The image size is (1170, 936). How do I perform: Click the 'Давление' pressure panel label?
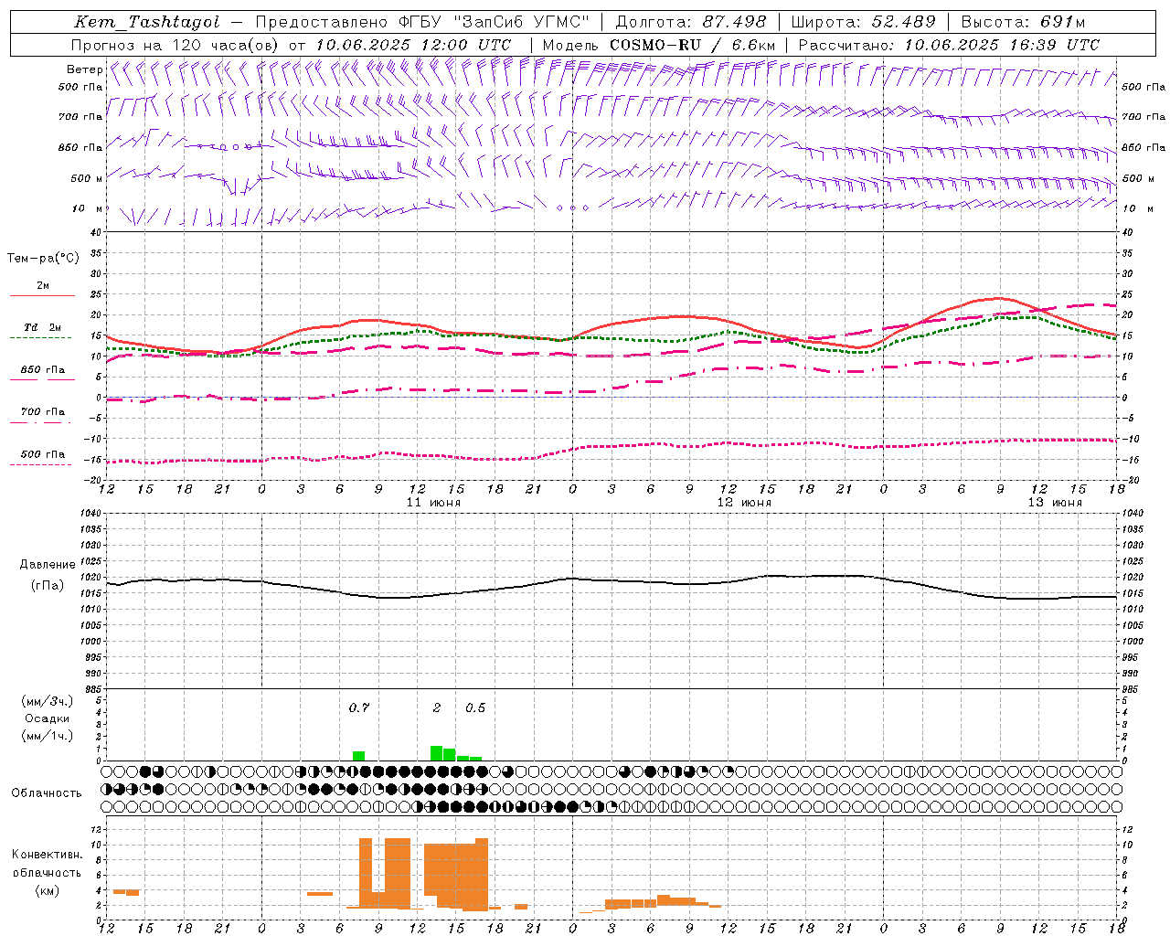(48, 565)
